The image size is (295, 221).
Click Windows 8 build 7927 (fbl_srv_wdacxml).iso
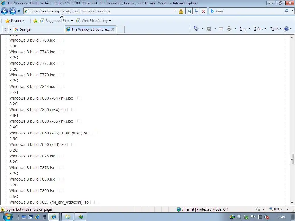49,202
